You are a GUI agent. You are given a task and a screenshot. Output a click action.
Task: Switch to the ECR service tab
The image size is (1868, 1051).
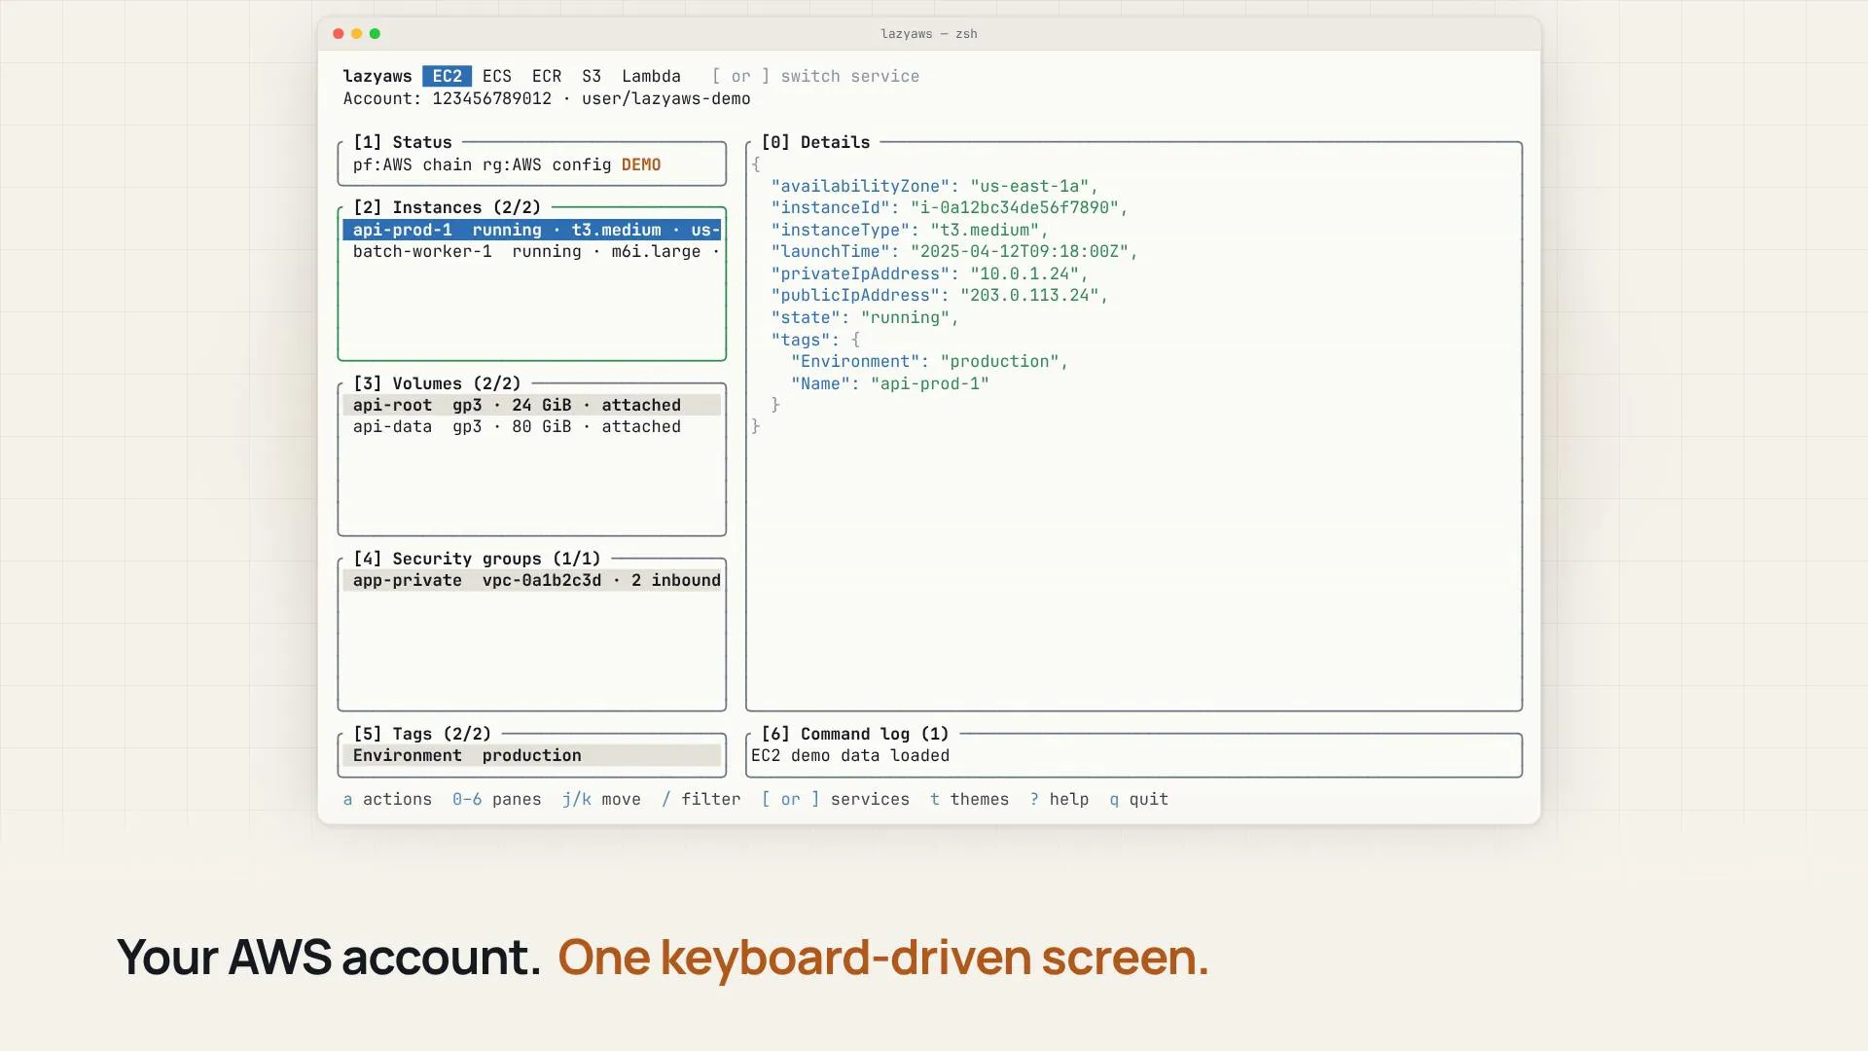(546, 76)
